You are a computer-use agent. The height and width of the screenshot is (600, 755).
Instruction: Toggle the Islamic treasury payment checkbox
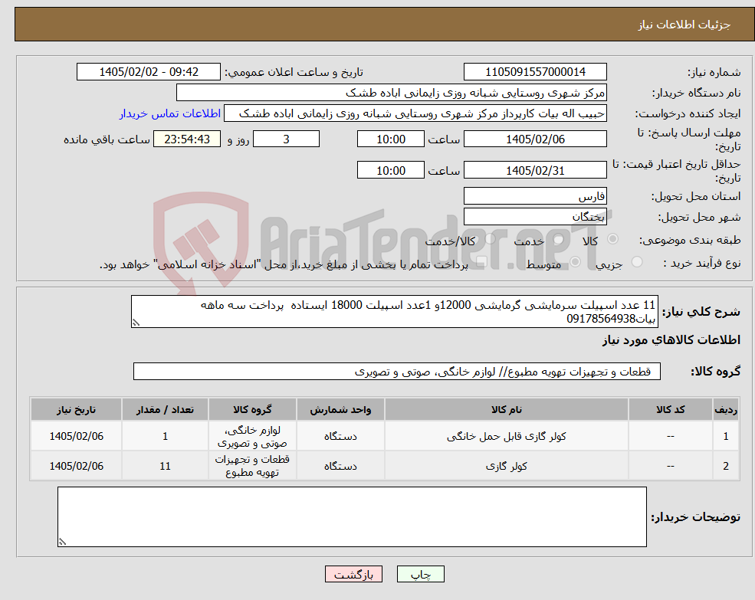(481, 262)
